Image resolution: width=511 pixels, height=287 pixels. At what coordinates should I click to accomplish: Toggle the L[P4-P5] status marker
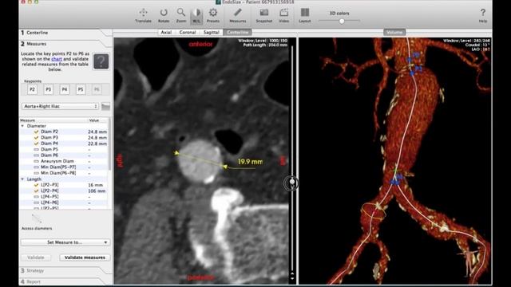tap(36, 197)
